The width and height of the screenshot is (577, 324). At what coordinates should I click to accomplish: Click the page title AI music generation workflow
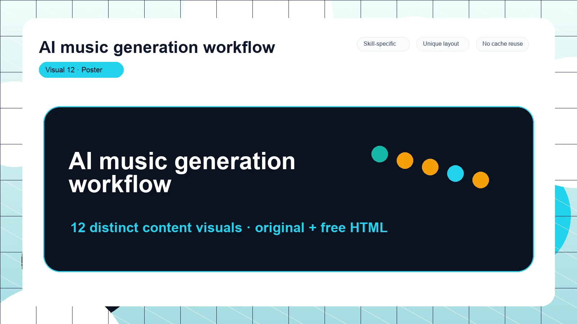(157, 47)
